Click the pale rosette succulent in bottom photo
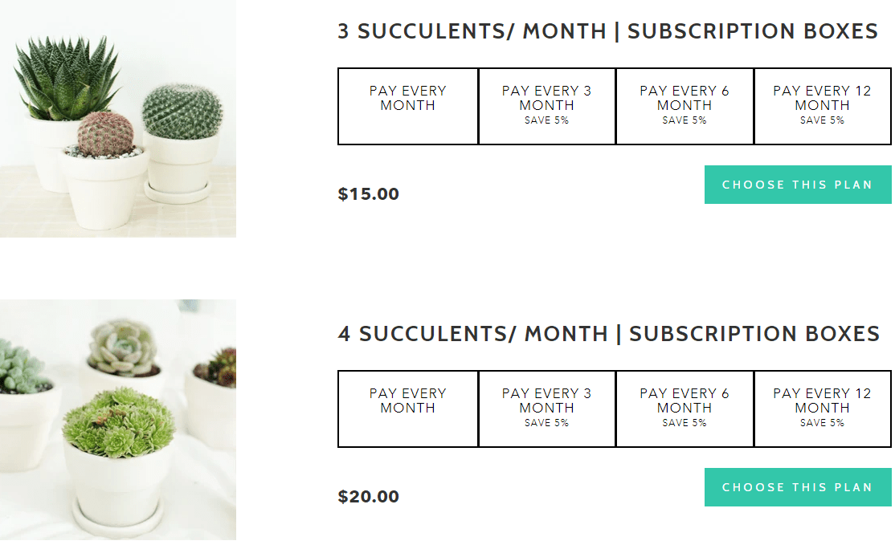Image resolution: width=895 pixels, height=549 pixels. (x=123, y=347)
